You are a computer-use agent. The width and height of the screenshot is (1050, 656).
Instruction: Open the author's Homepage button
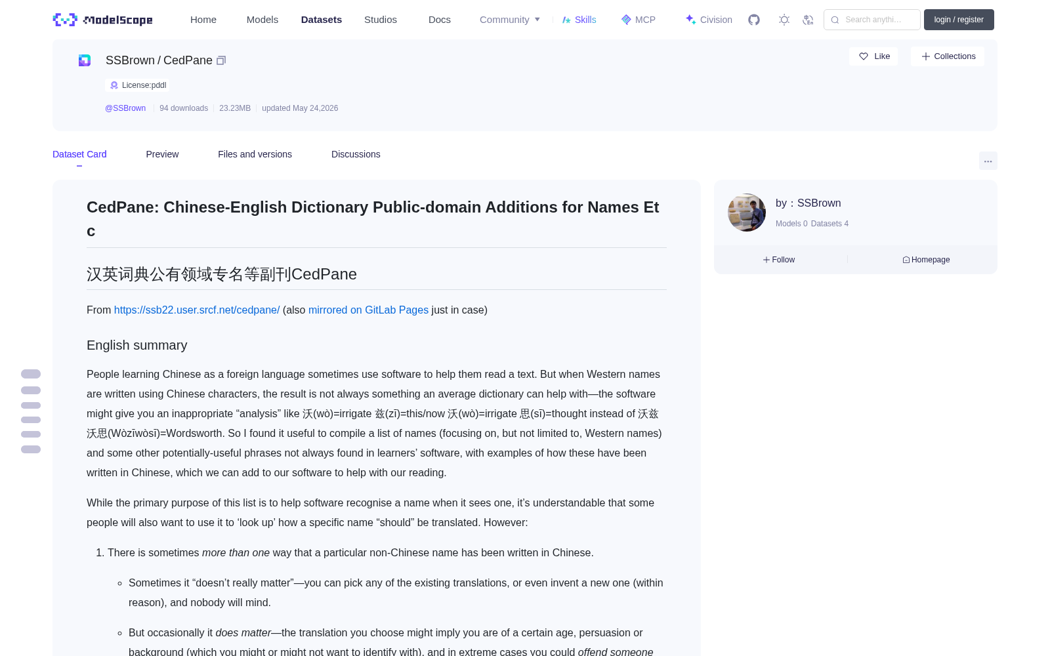tap(926, 260)
